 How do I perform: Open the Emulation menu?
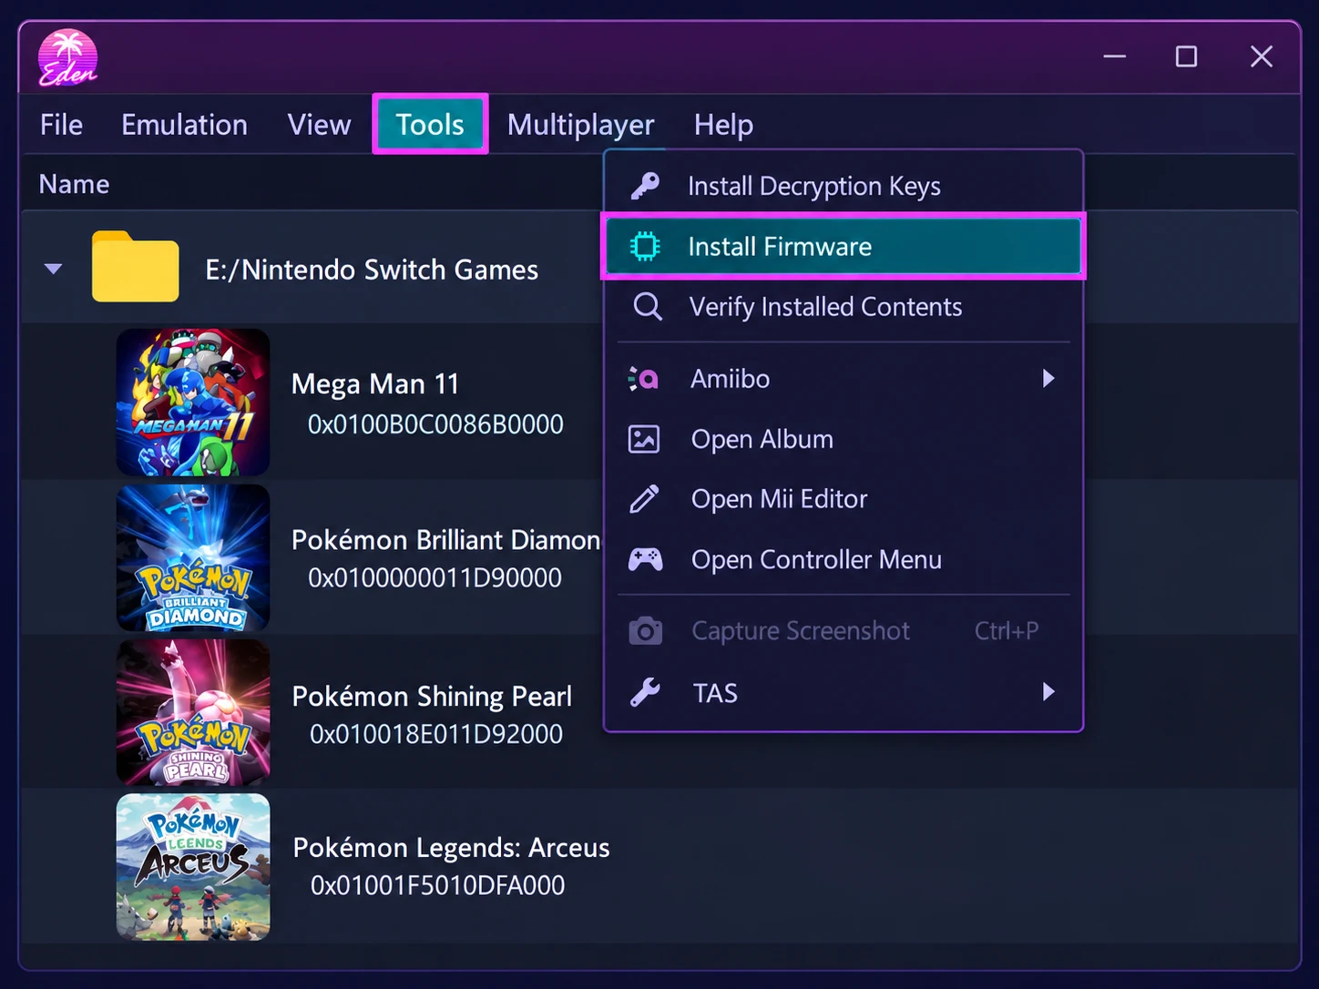pyautogui.click(x=184, y=125)
